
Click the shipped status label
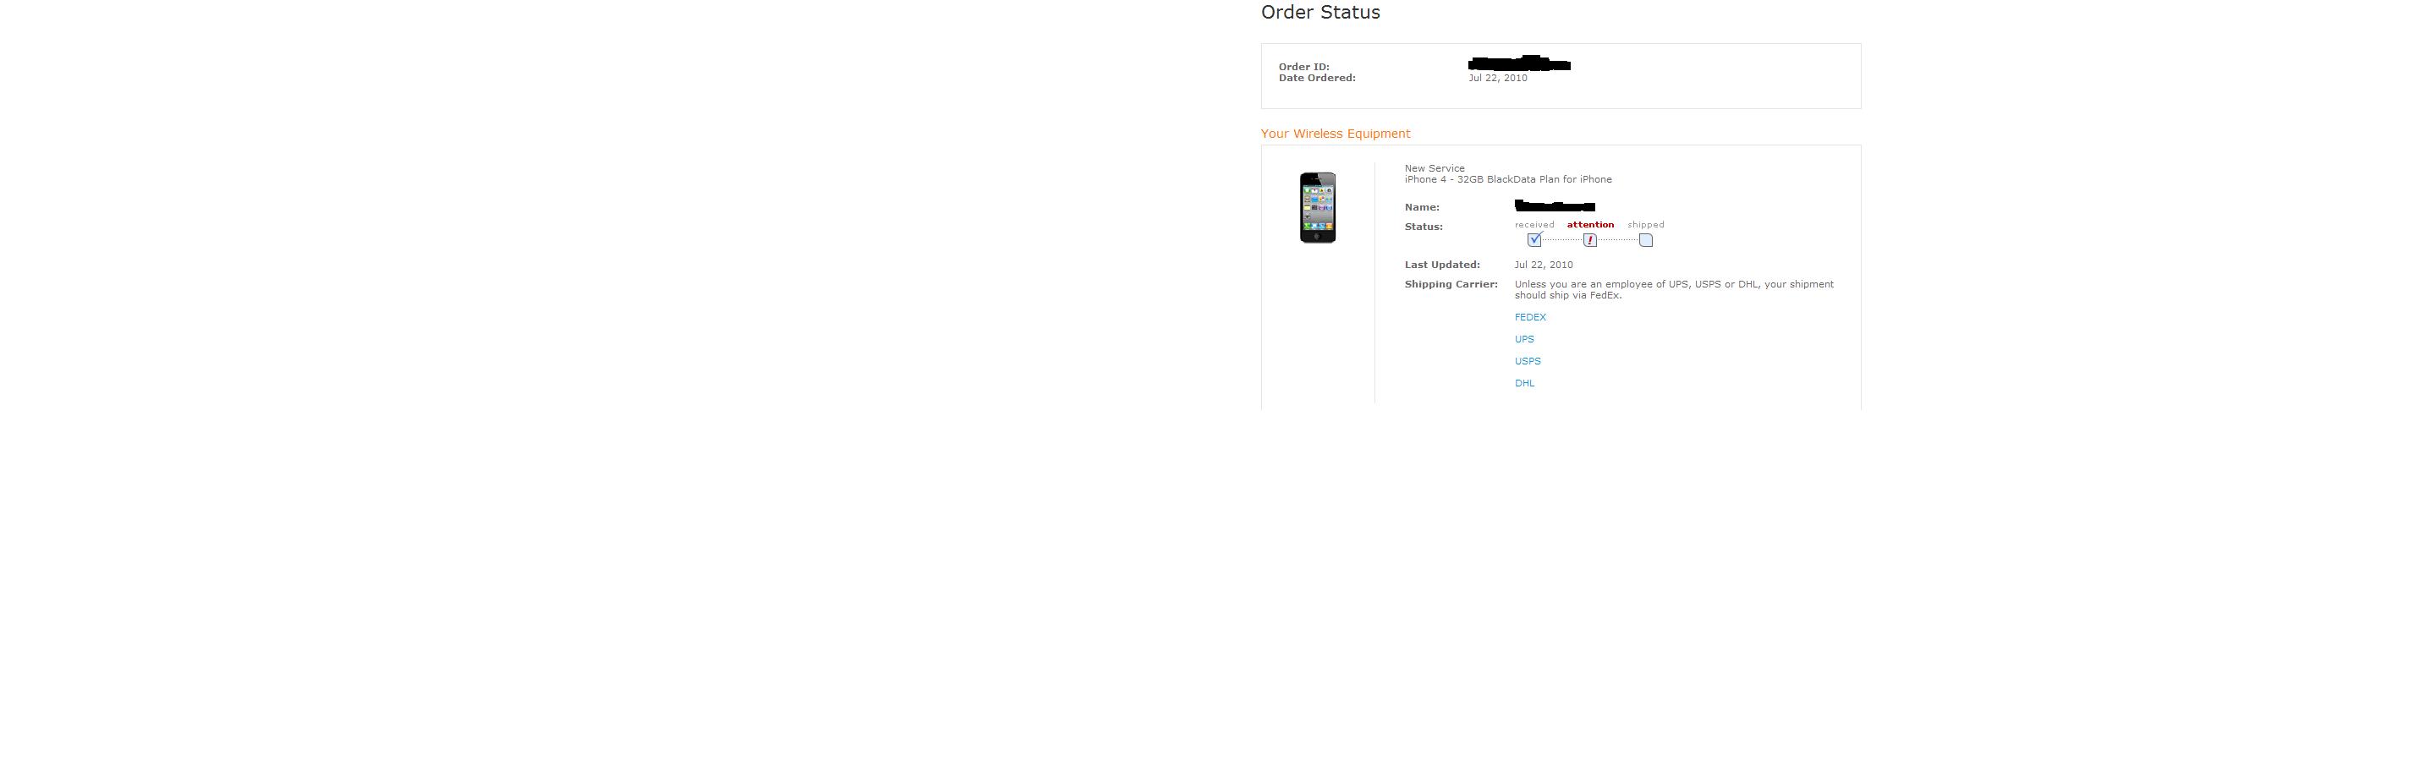click(x=1645, y=225)
